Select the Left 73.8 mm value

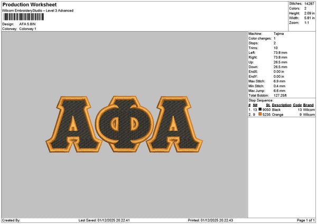pyautogui.click(x=281, y=52)
